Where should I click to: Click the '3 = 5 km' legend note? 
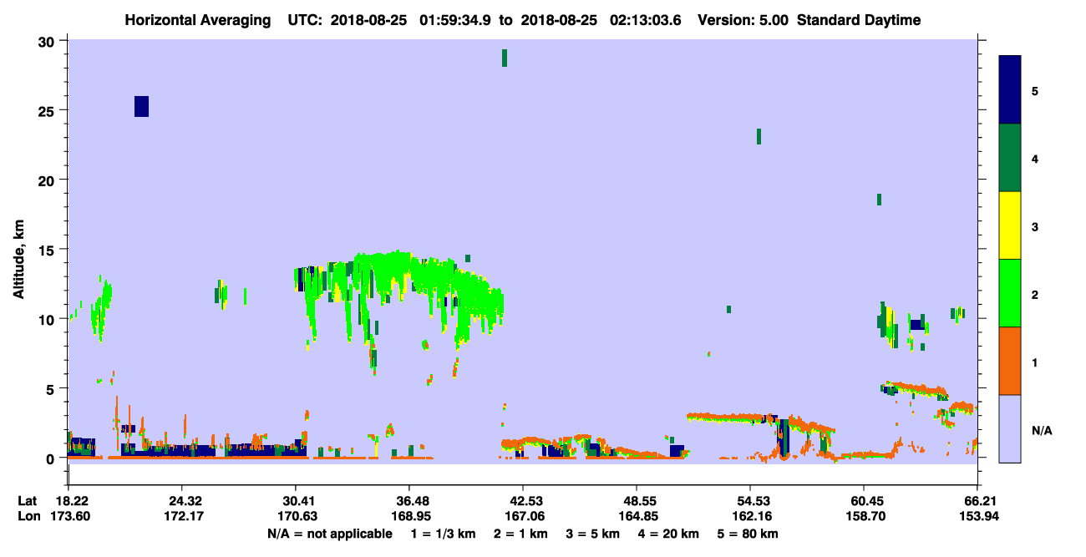[593, 534]
